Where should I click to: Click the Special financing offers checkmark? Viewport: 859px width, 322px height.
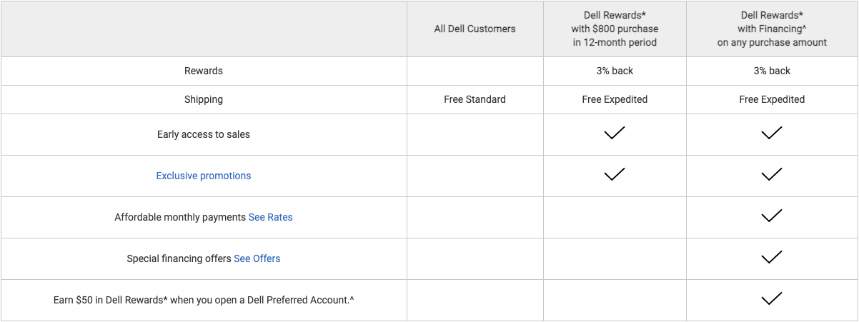[772, 257]
